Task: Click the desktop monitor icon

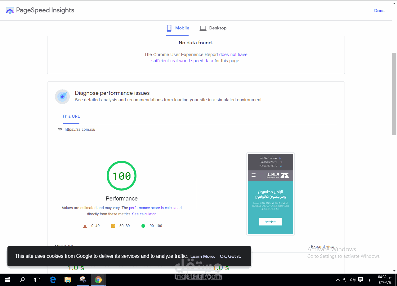Action: coord(203,28)
